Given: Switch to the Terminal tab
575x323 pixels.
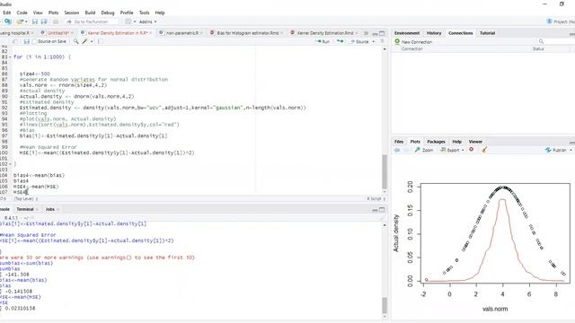Looking at the screenshot, I should click(x=25, y=209).
